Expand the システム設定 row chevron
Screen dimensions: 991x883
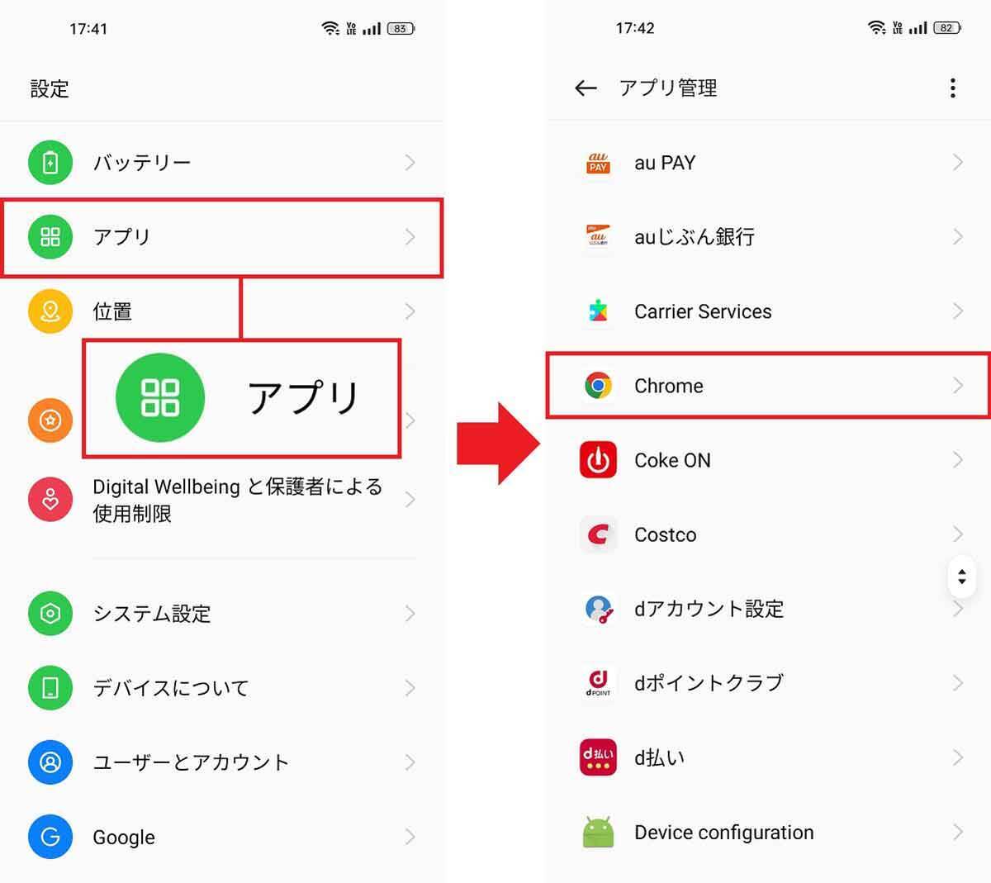410,614
